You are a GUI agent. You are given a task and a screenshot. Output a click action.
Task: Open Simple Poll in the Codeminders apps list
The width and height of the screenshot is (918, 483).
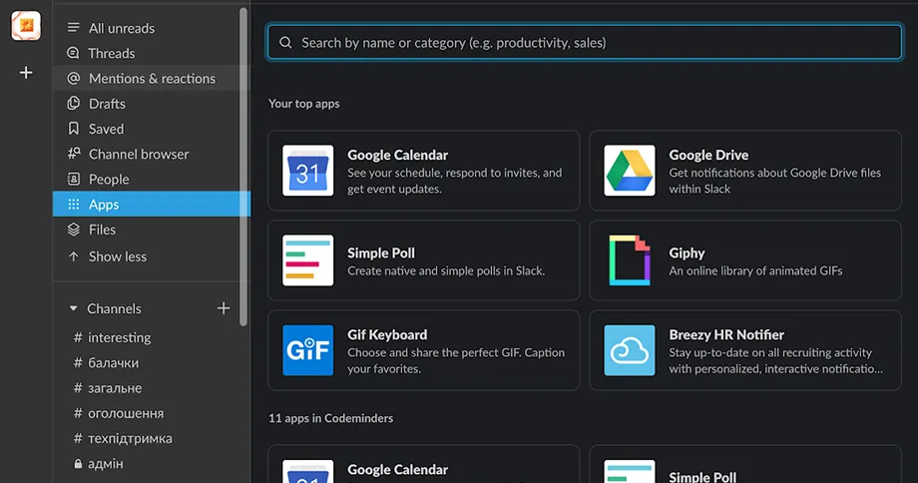point(745,464)
